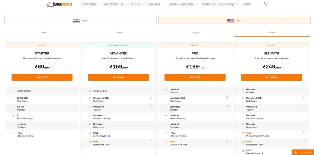Screen dimensions: 314x155
Task: Click the USA flag icon
Action: (x=231, y=21)
